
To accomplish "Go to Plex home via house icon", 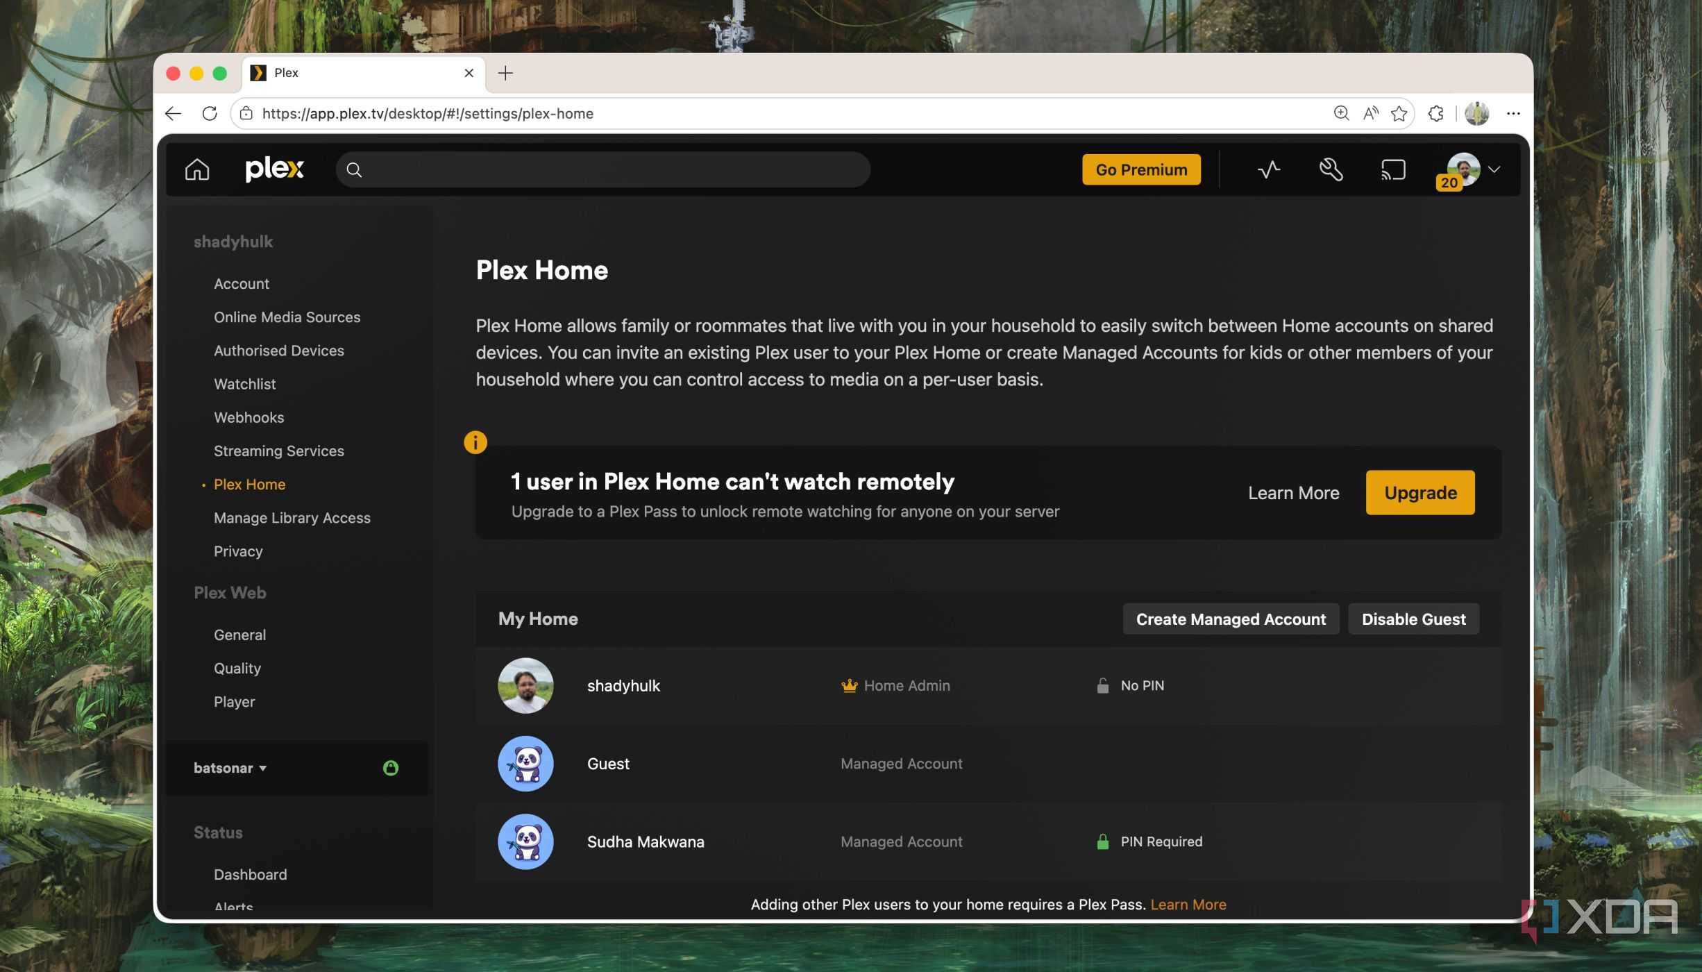I will (197, 169).
